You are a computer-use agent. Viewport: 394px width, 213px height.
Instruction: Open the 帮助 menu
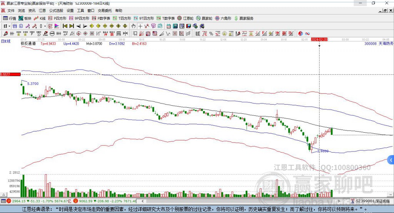[119, 10]
